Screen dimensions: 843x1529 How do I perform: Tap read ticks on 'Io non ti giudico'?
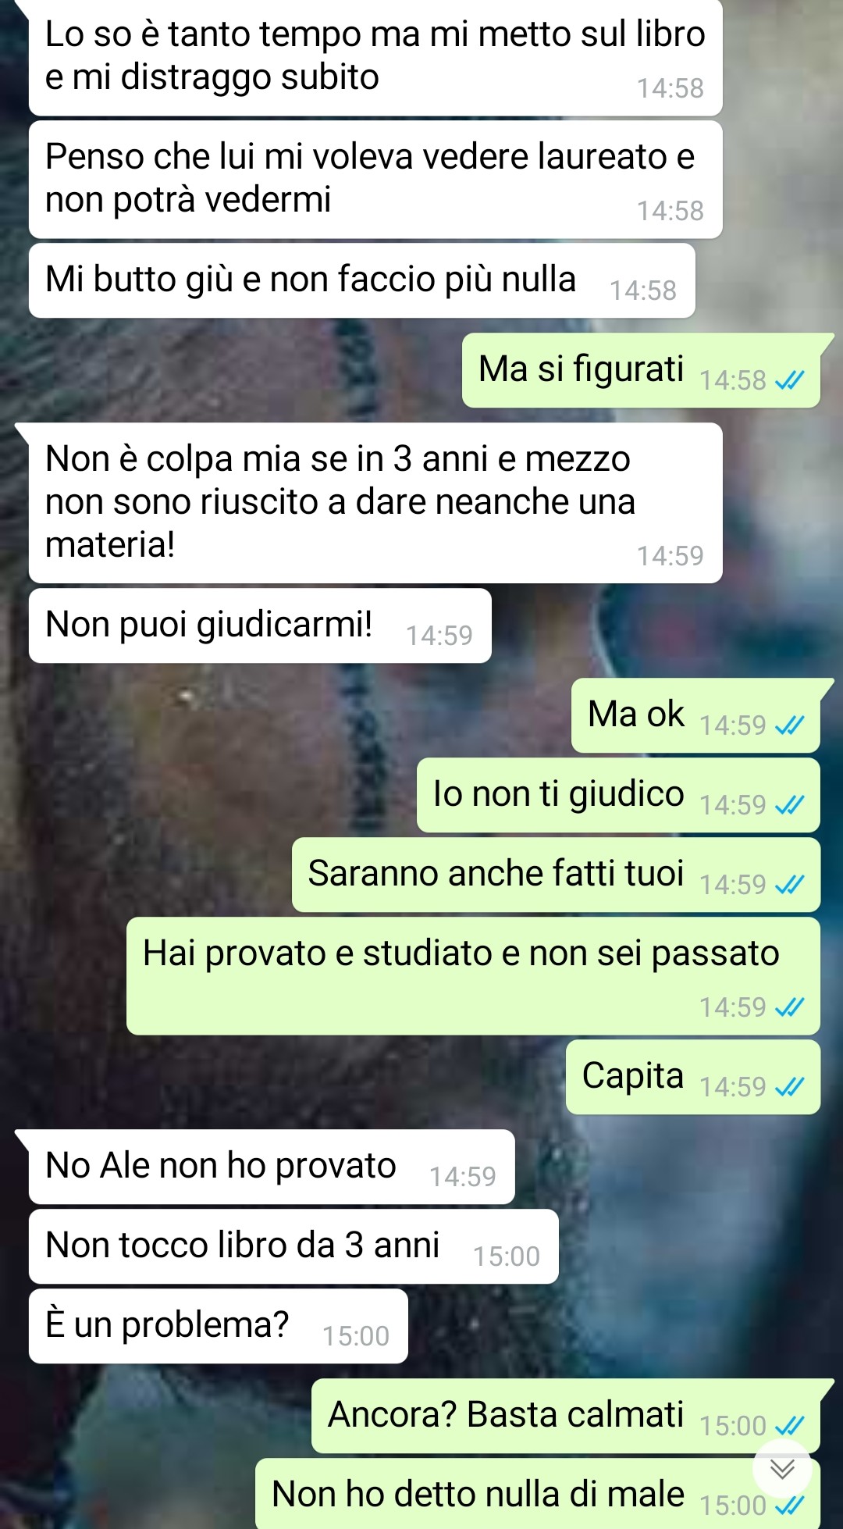click(789, 805)
